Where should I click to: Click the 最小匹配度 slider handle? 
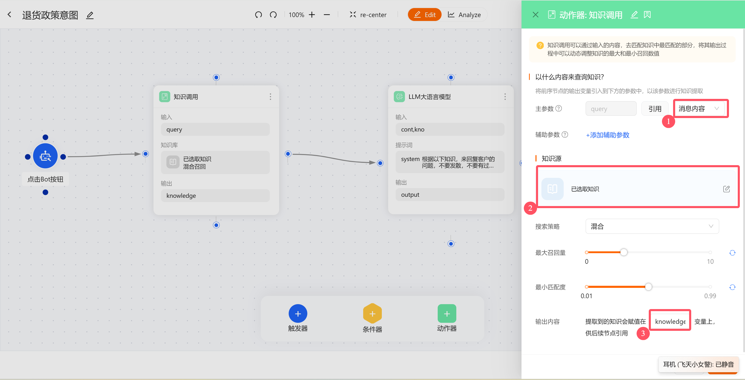pyautogui.click(x=649, y=287)
